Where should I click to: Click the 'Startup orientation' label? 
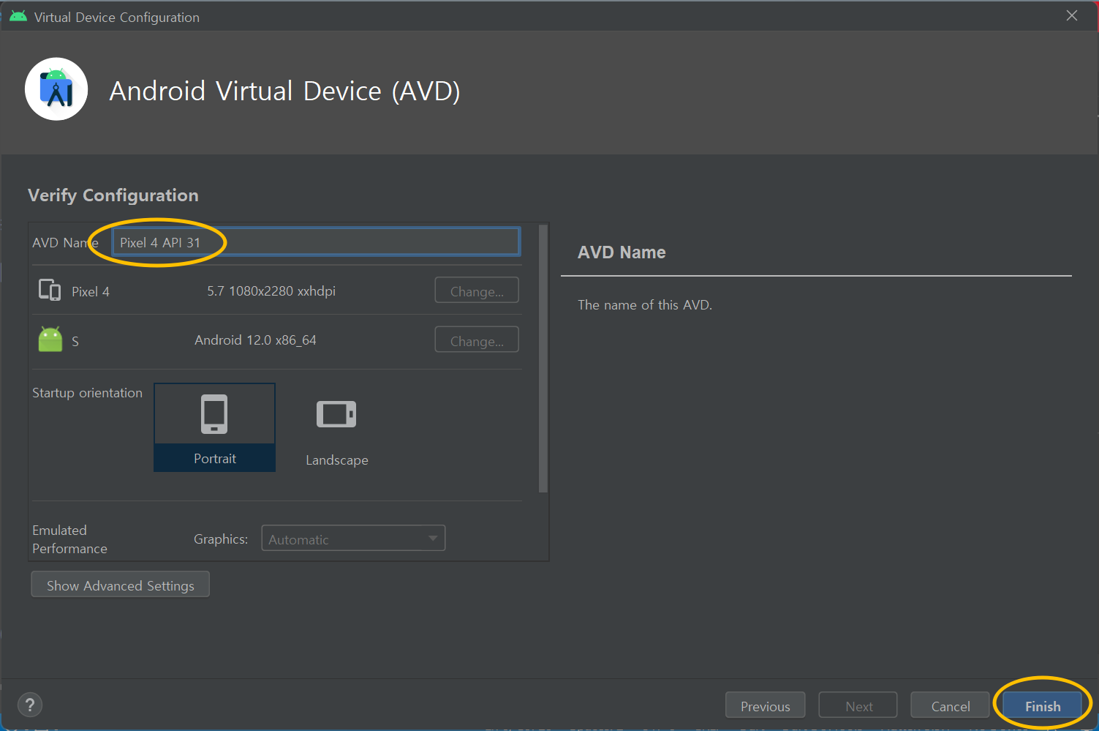(x=87, y=392)
